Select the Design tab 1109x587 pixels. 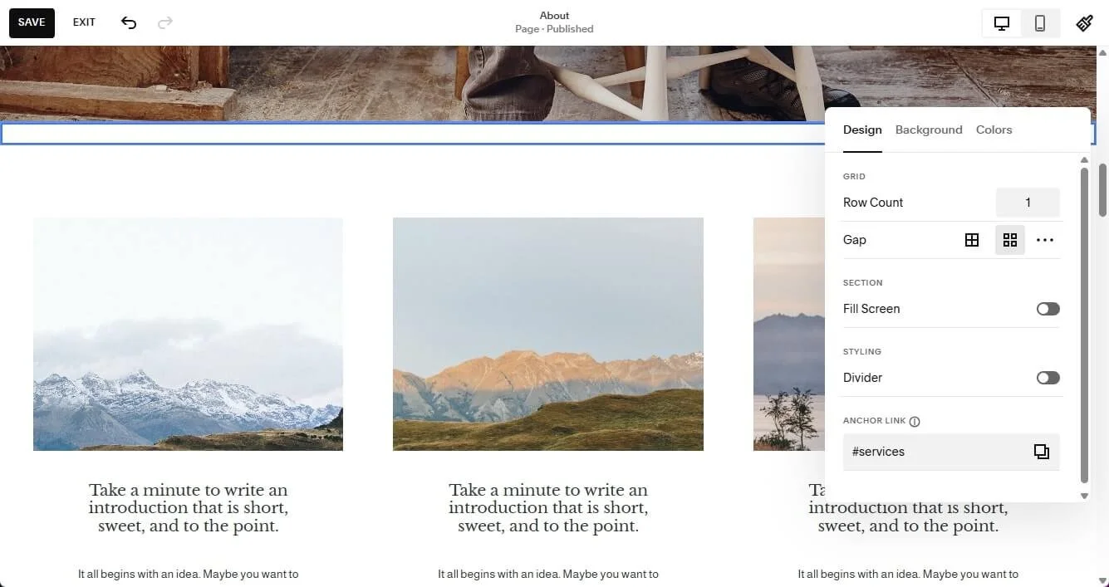tap(862, 130)
